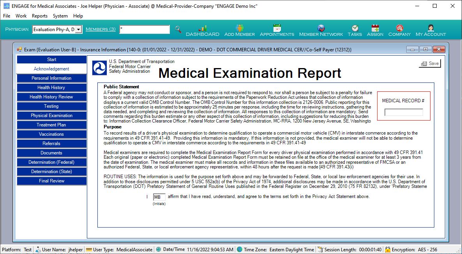The height and width of the screenshot is (254, 462).
Task: Click the MEDICAL RECORD # input field
Action: tap(403, 112)
